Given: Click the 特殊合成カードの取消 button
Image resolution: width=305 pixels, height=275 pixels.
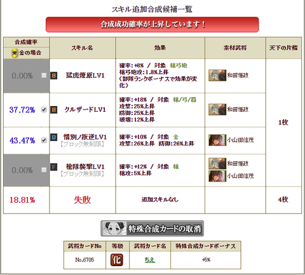Looking at the screenshot, I should click(x=152, y=229).
